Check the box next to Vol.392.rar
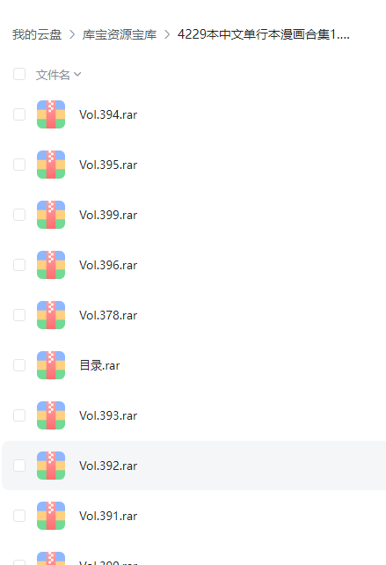 19,466
